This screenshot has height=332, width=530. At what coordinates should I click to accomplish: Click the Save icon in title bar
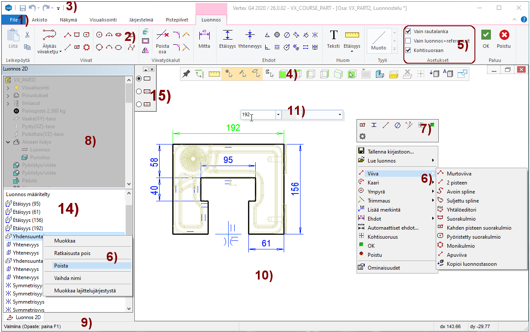23,8
